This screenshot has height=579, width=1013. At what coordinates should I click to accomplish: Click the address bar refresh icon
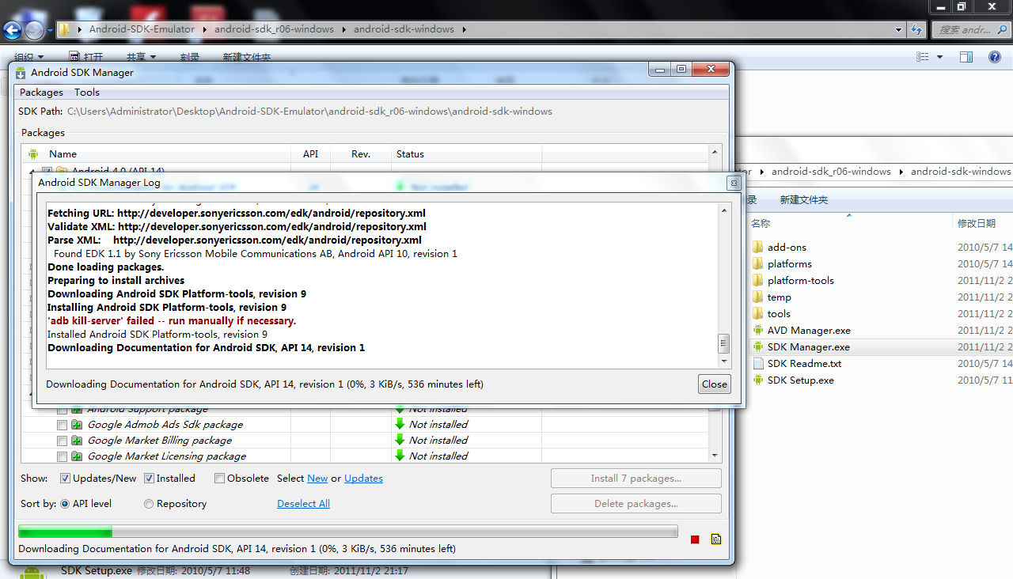coord(917,30)
